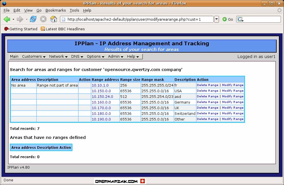Click the Firefox window title icon
The height and width of the screenshot is (185, 284).
4,3
